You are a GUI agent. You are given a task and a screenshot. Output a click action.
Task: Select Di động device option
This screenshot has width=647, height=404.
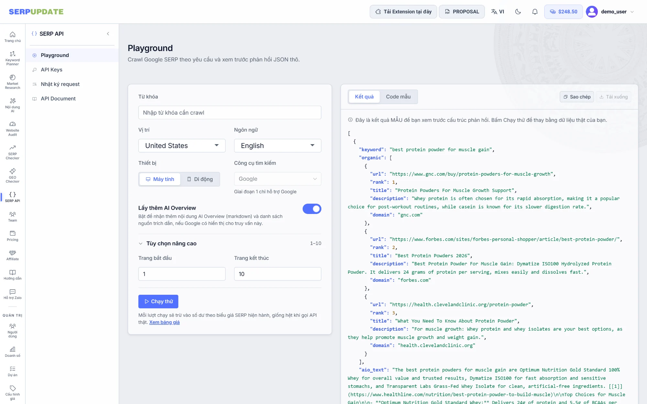point(200,179)
